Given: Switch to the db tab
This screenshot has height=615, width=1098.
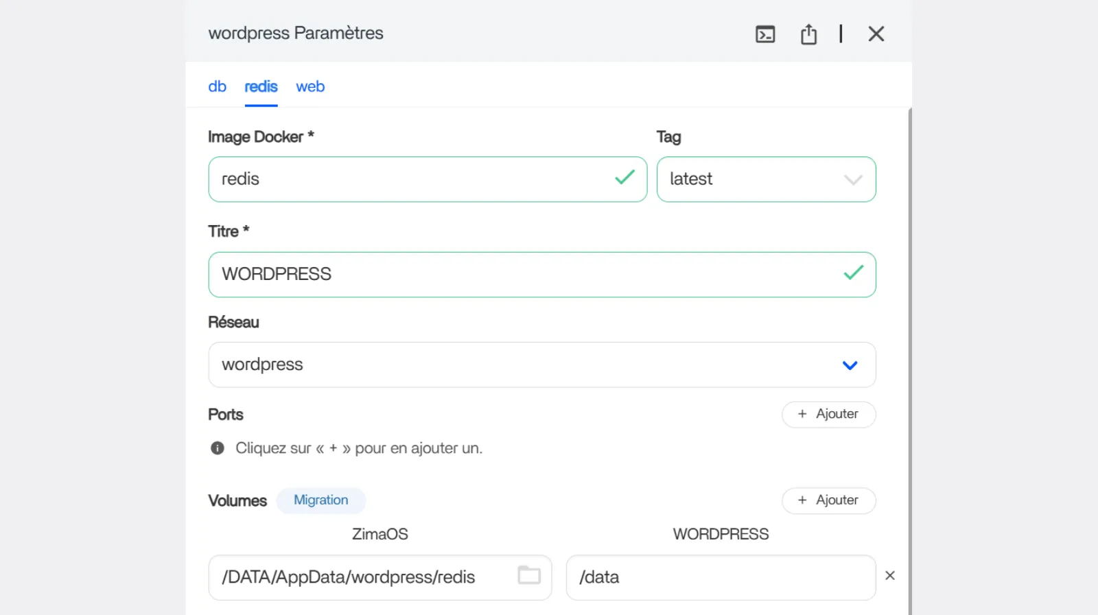Looking at the screenshot, I should tap(217, 86).
